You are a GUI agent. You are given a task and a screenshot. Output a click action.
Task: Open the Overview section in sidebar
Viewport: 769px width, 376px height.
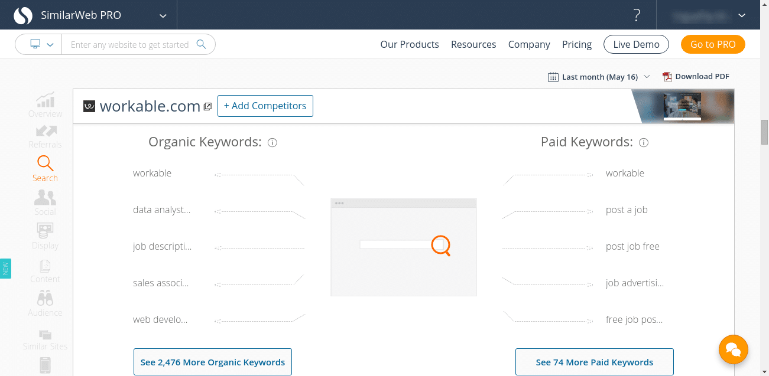pyautogui.click(x=45, y=105)
